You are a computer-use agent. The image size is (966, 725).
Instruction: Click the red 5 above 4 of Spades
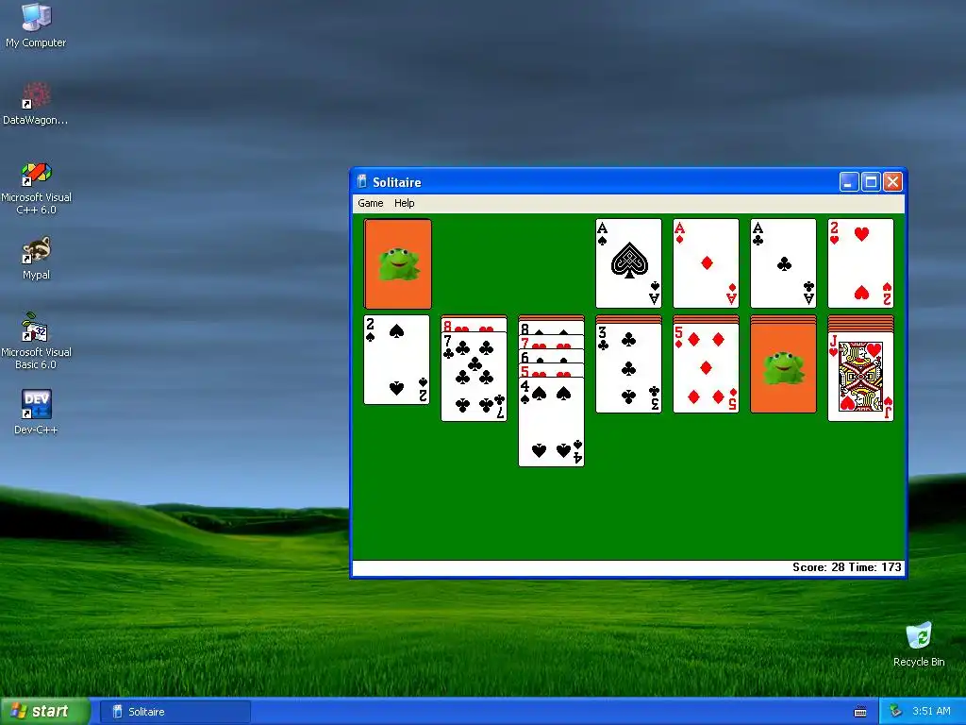pos(551,370)
